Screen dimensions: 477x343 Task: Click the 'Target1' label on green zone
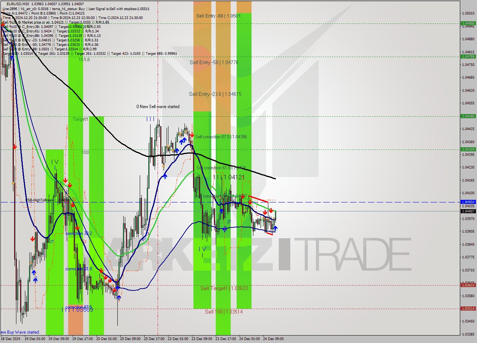click(80, 119)
